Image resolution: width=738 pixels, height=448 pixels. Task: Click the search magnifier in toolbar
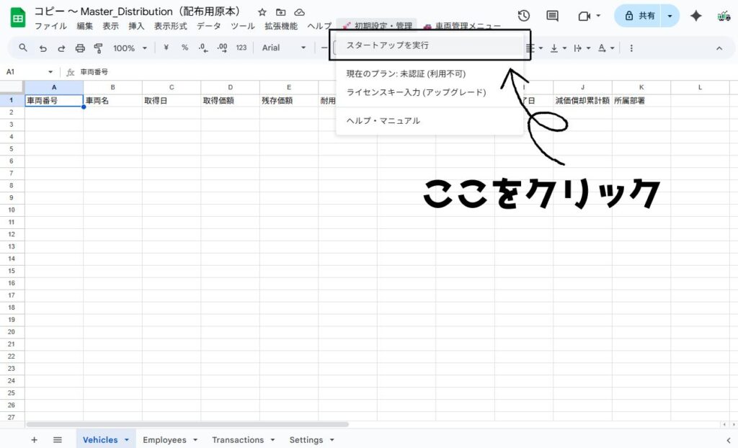pos(23,48)
